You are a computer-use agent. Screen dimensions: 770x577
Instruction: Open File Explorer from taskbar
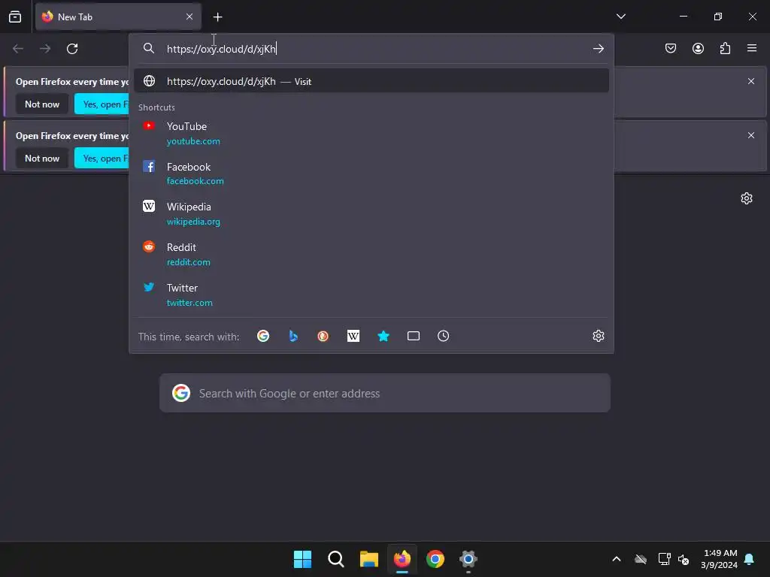368,559
